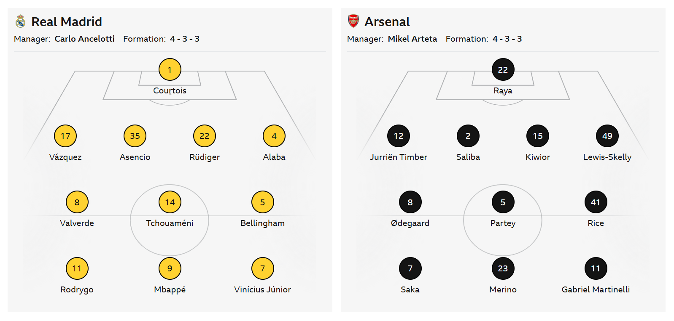Click Mbappé's number 9 circle
Image resolution: width=674 pixels, height=321 pixels.
pyautogui.click(x=170, y=268)
